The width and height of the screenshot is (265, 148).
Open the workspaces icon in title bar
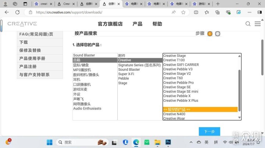(15, 4)
